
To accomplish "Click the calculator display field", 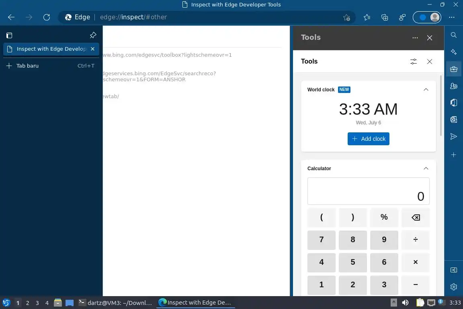I will point(368,191).
